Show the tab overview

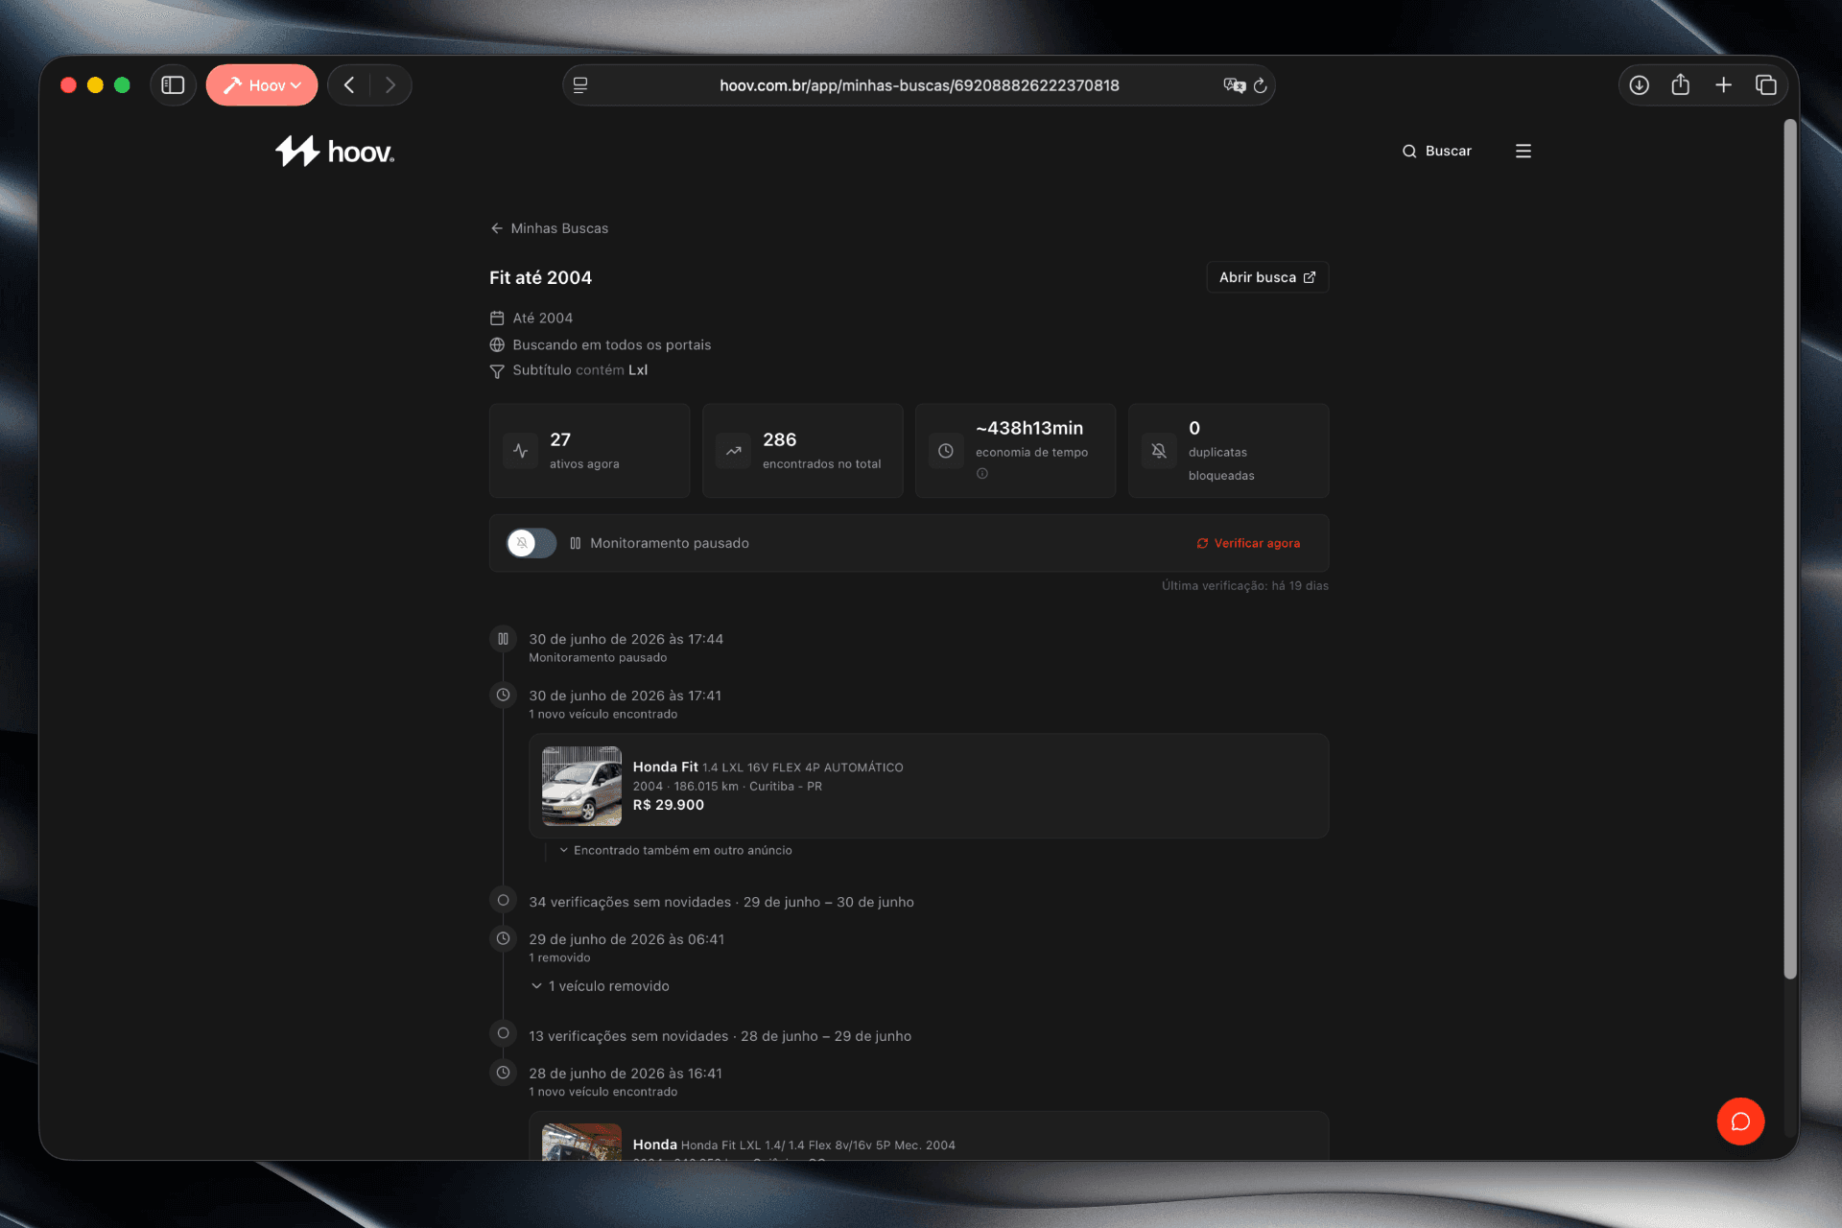1766,85
